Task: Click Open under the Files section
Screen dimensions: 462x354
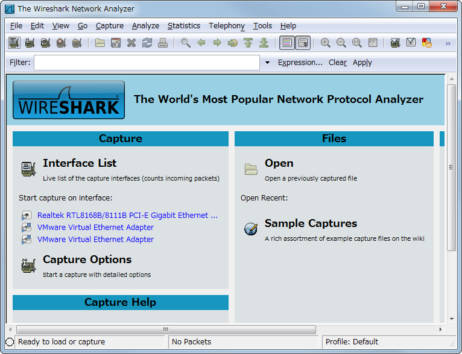Action: [279, 163]
